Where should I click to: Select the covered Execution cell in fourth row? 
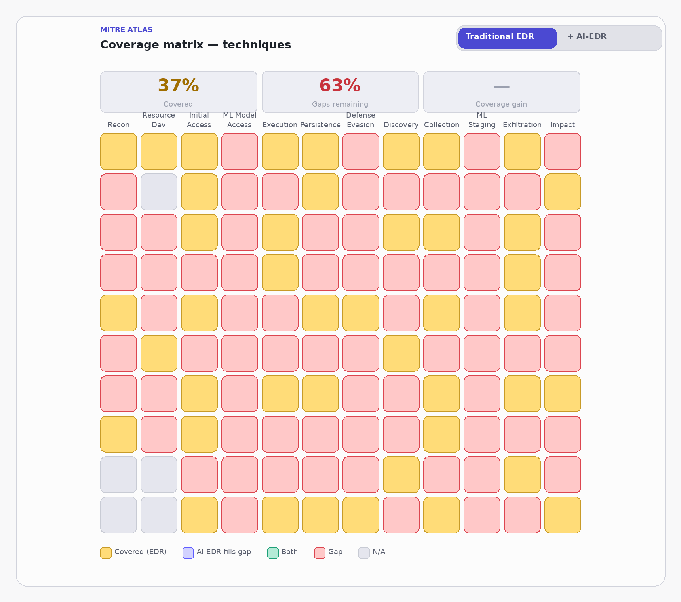point(280,273)
